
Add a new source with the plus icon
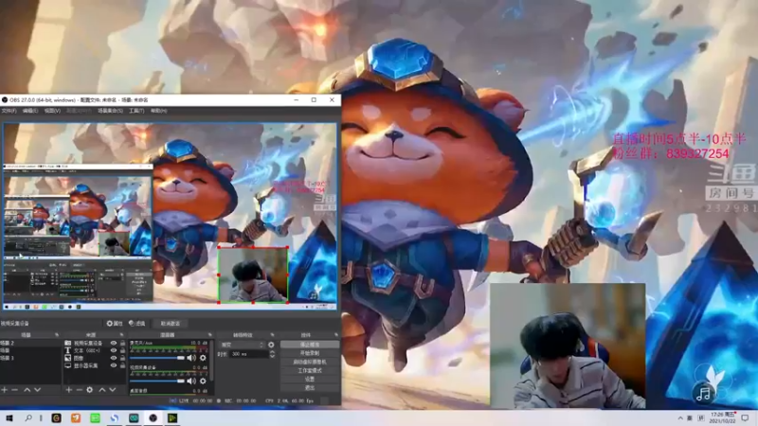pos(68,390)
